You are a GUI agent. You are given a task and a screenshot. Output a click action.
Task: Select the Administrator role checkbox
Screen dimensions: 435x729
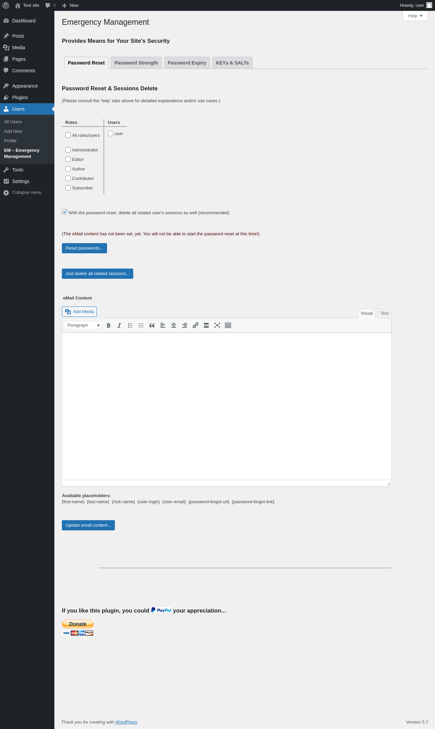pyautogui.click(x=68, y=150)
